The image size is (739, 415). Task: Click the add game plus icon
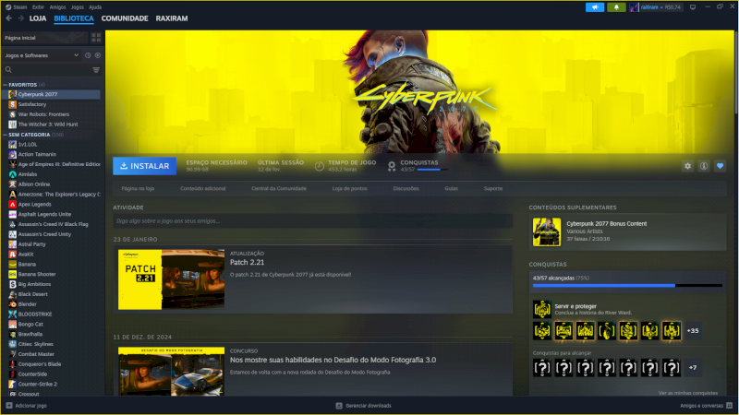(9, 406)
